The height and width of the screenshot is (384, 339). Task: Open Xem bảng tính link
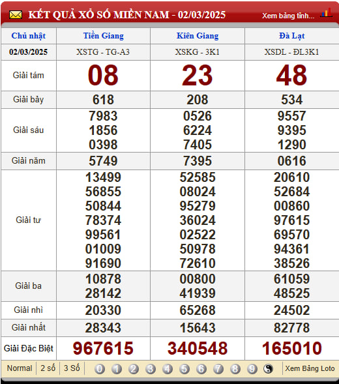coord(288,16)
